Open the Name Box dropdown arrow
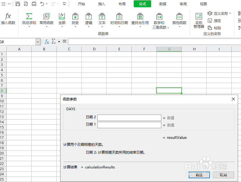The height and width of the screenshot is (182, 241). pos(38,41)
